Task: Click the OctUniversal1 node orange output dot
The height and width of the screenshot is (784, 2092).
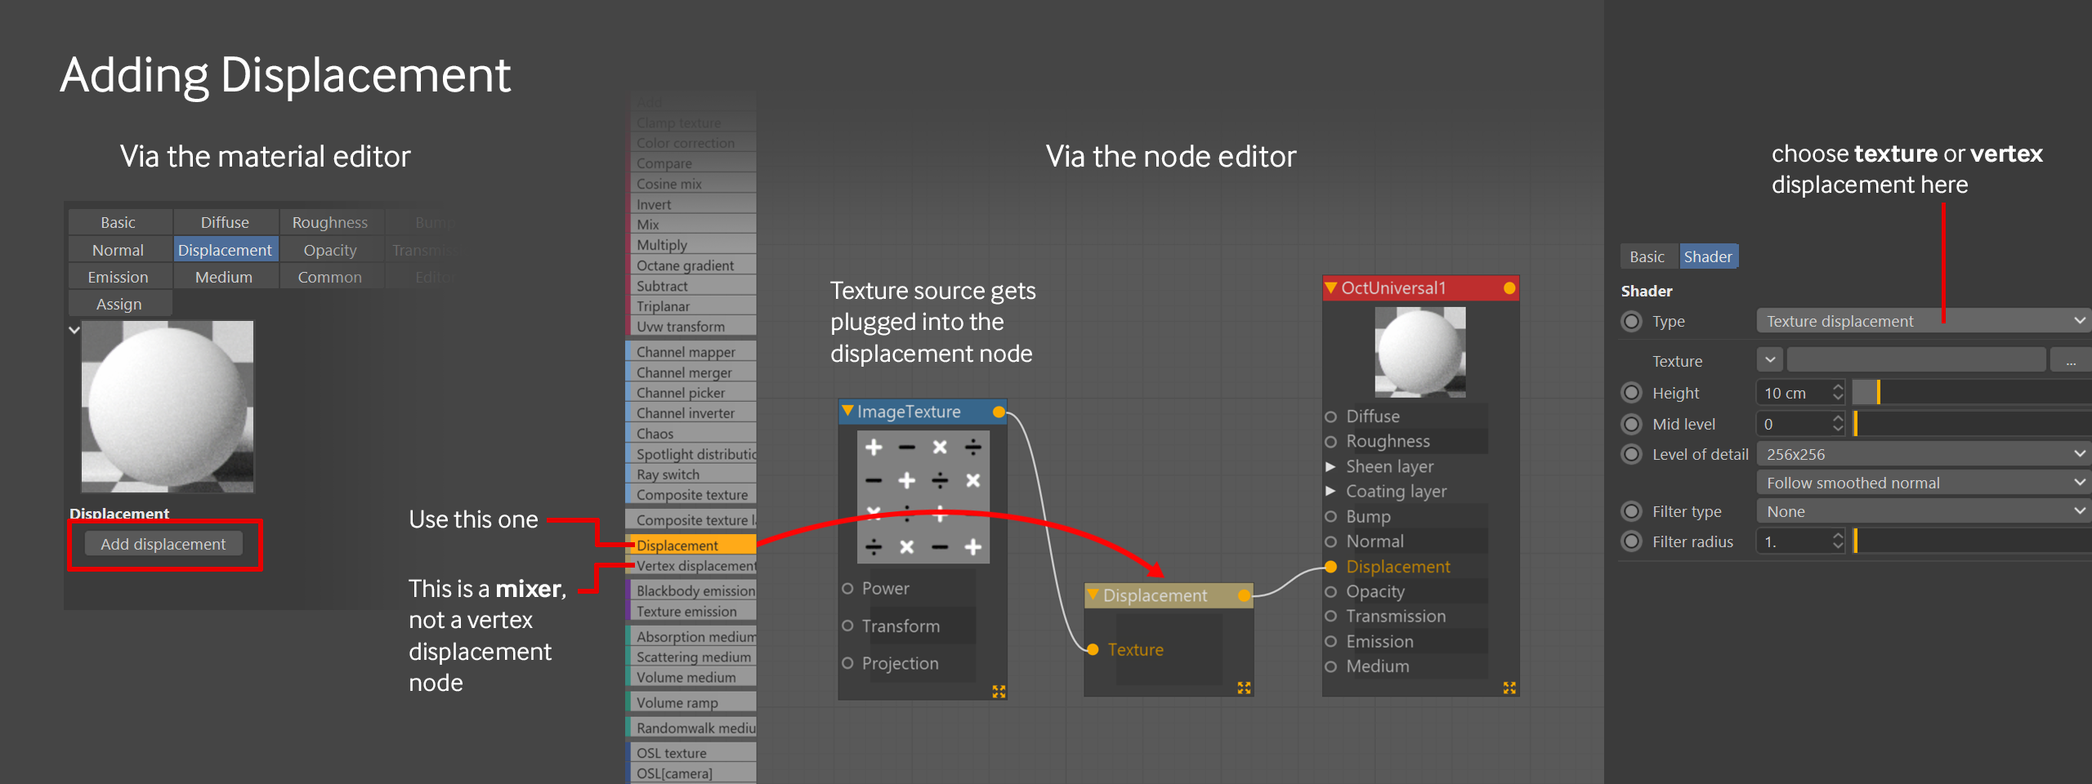Action: [1509, 288]
